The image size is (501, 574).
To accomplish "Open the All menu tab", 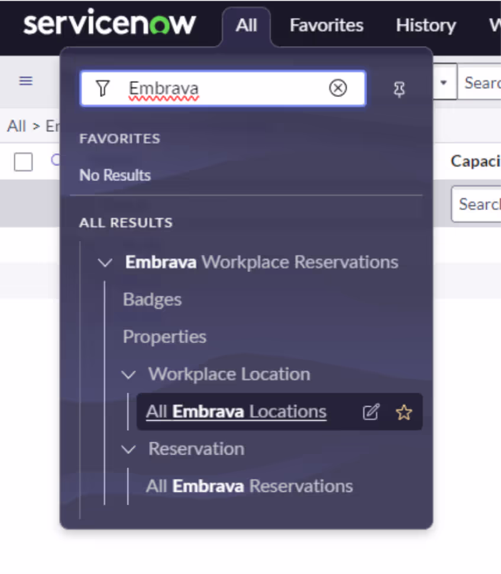I will click(x=246, y=25).
